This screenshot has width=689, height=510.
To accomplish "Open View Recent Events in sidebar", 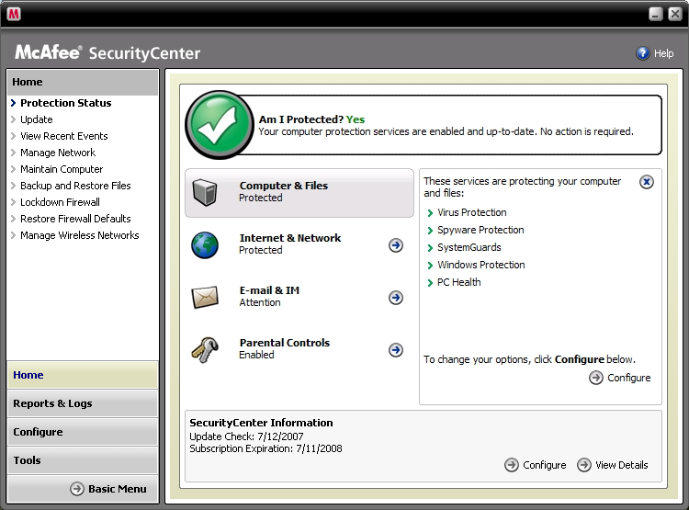I will [x=63, y=136].
